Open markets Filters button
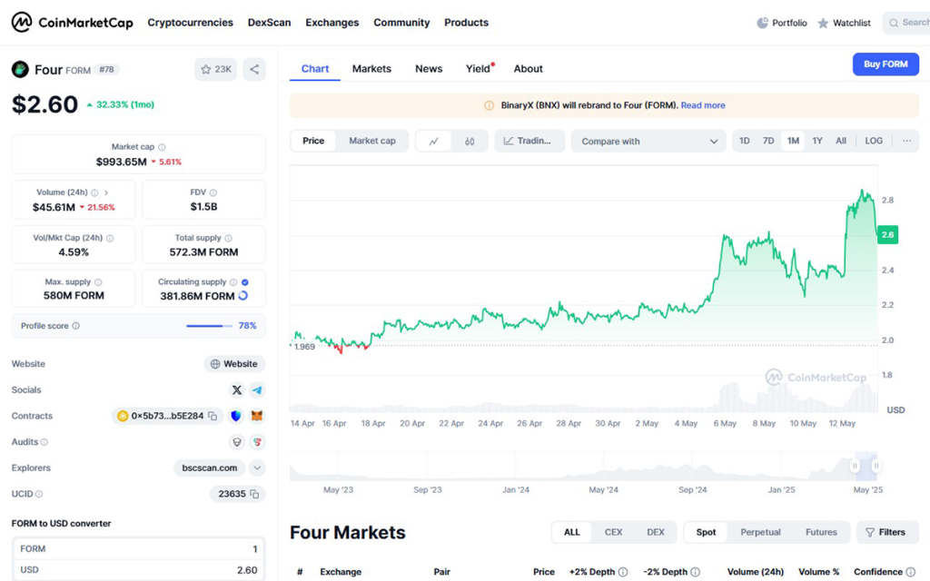Viewport: 930px width, 581px height. tap(887, 532)
